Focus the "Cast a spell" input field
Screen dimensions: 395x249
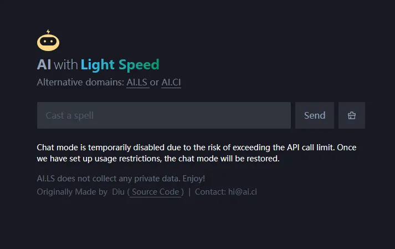[164, 115]
